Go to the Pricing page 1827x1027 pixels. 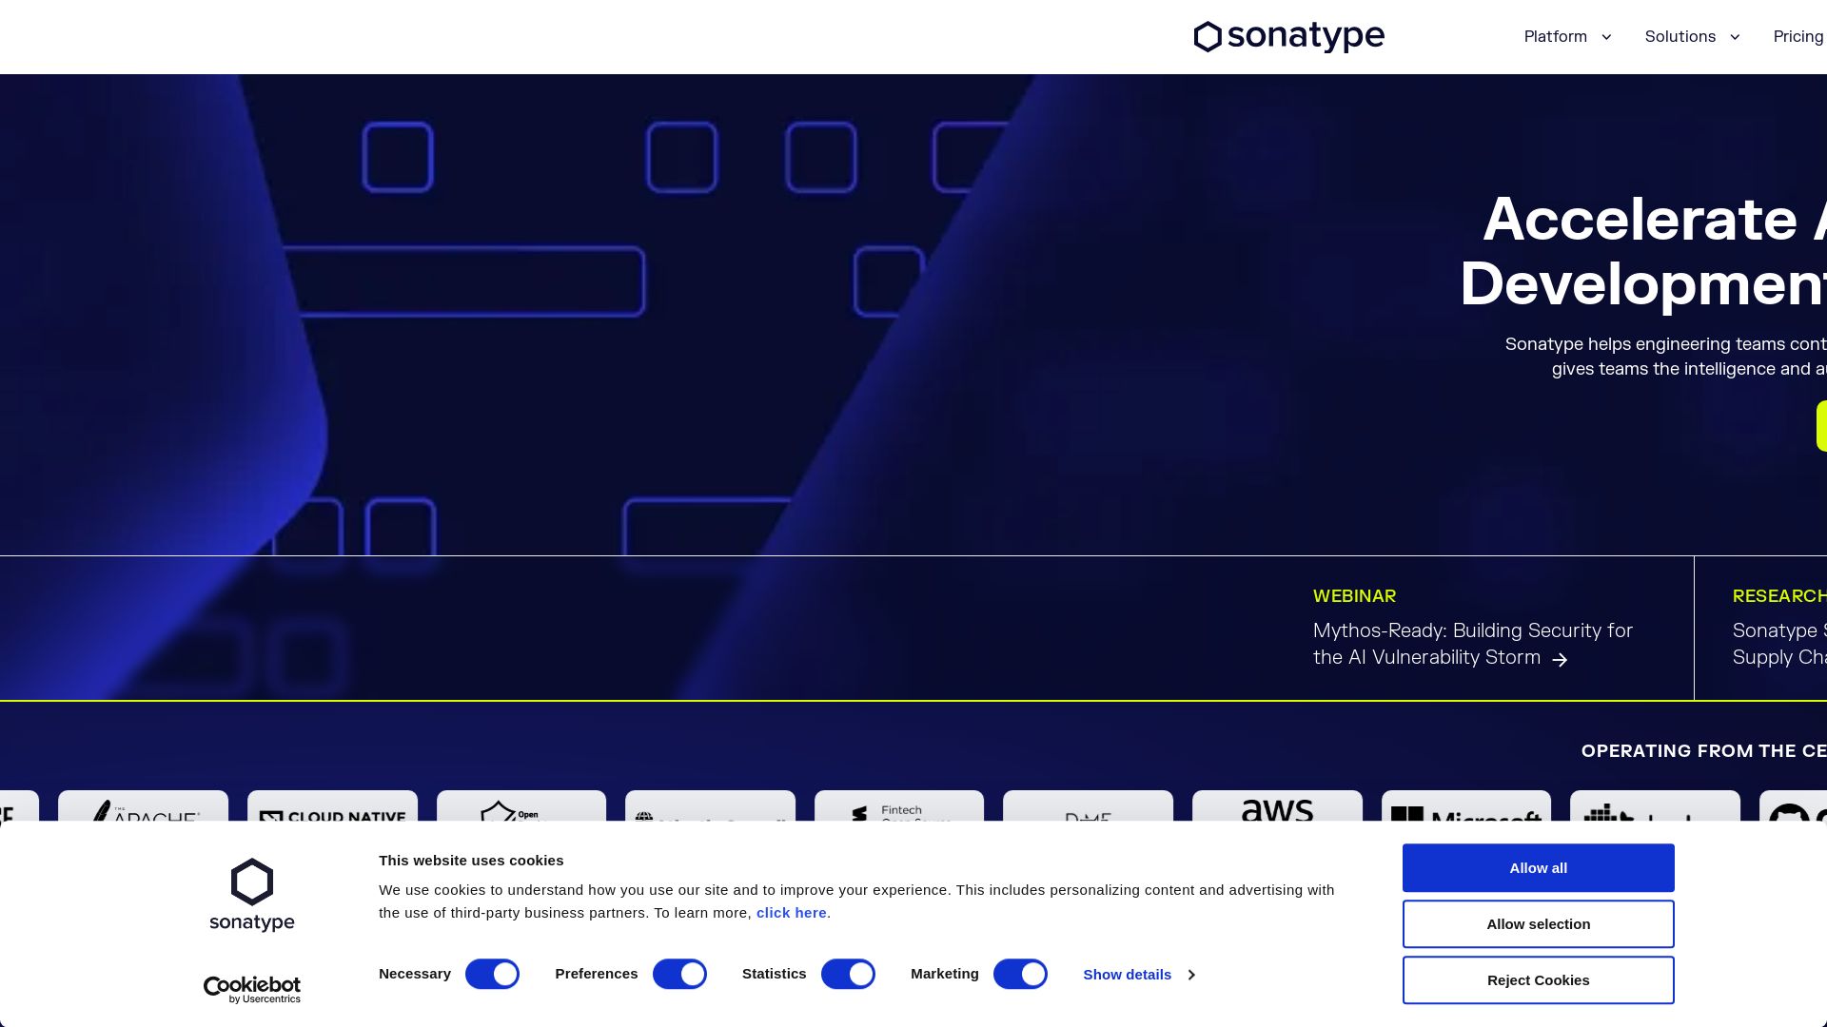1798,36
